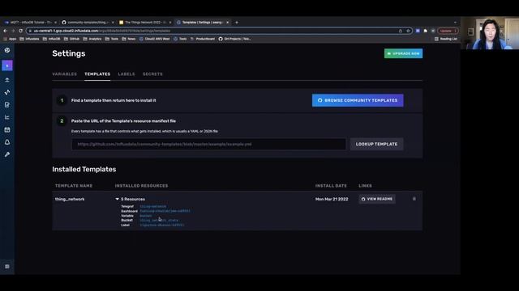This screenshot has height=291, width=519.
Task: Click the Lookup Template button
Action: (376, 144)
